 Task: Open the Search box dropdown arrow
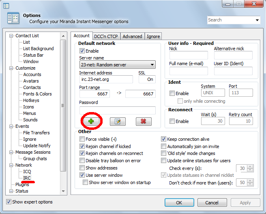257,20
